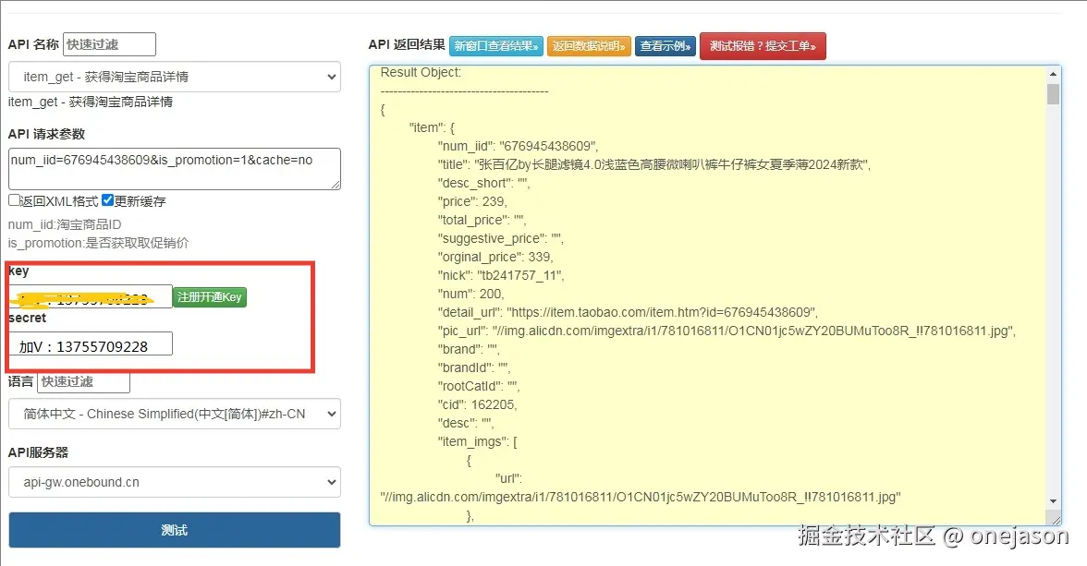Click the "item_imgs": [ line

coord(477,441)
